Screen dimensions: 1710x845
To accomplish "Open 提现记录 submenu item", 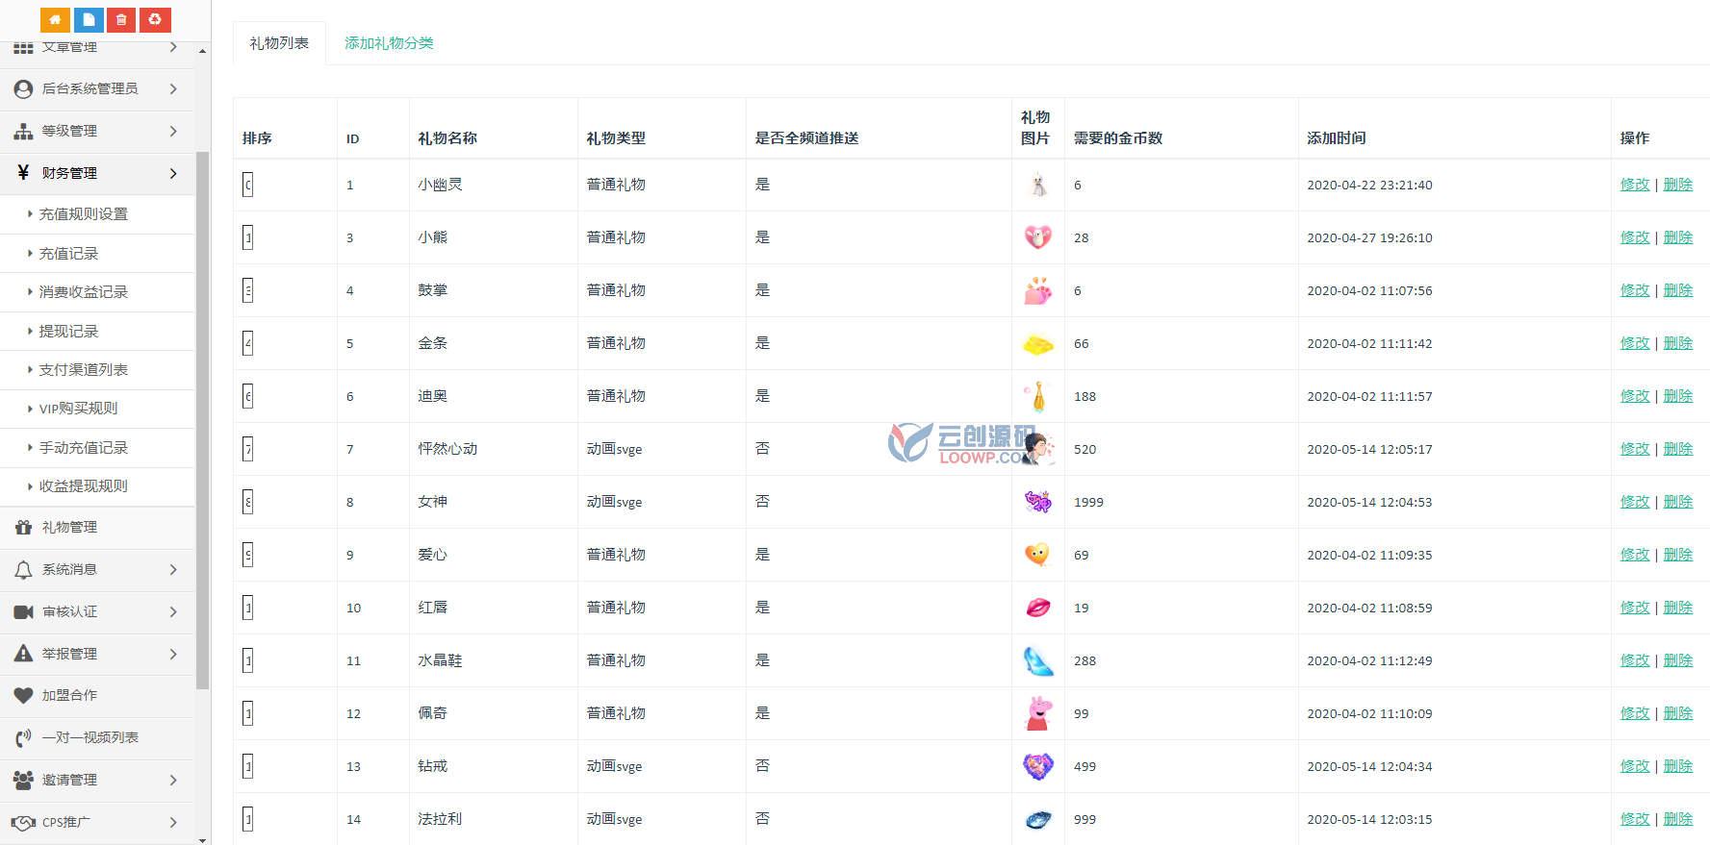I will click(x=68, y=332).
